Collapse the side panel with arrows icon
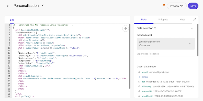The width and height of the screenshot is (203, 101). click(x=195, y=20)
